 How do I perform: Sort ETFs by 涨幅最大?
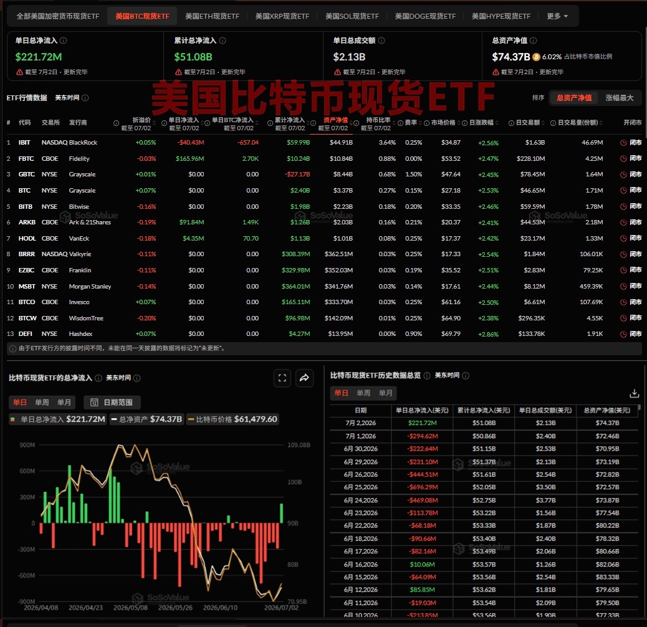click(619, 98)
